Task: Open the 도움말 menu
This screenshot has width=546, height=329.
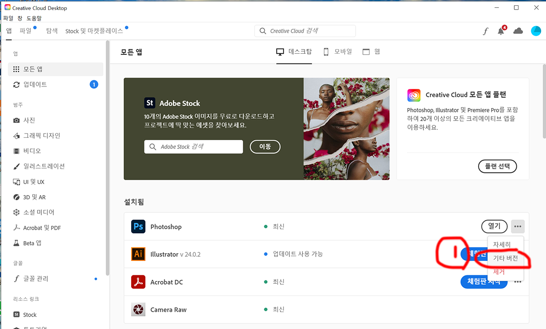Action: (34, 18)
